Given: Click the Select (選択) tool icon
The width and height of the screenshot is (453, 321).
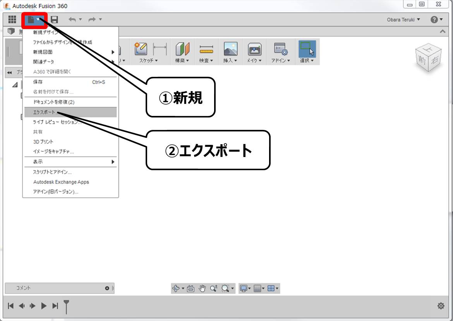Looking at the screenshot, I should pyautogui.click(x=307, y=48).
